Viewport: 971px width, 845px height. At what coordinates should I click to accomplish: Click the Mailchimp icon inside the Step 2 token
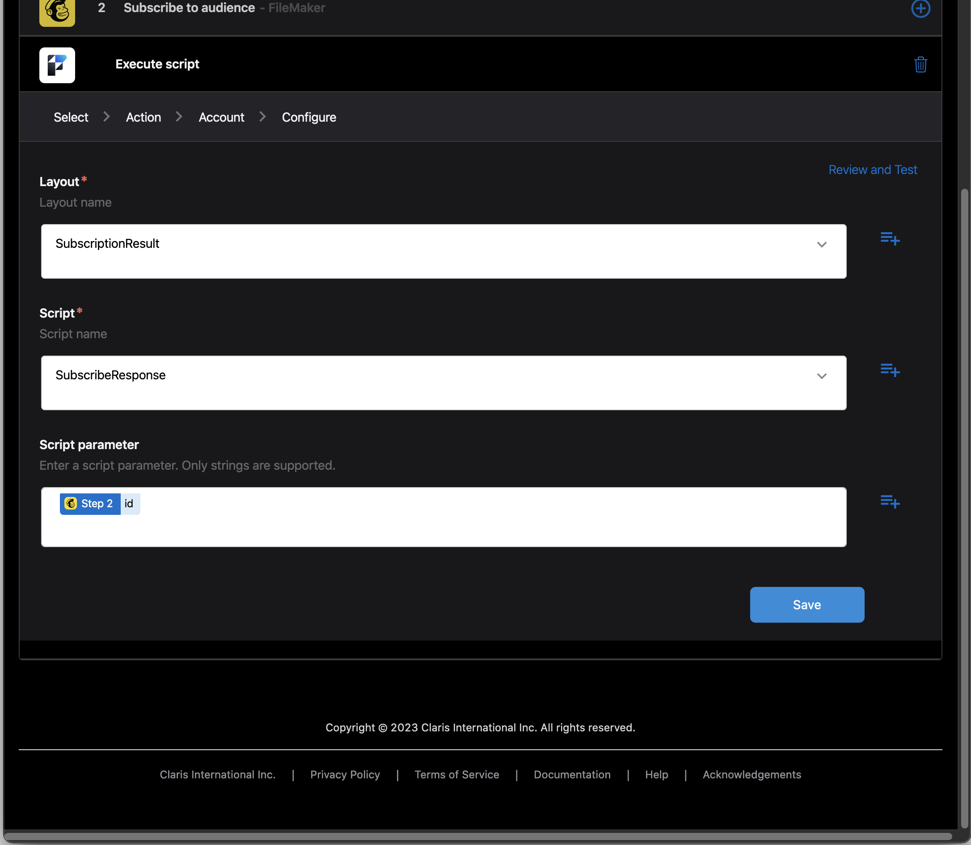(71, 503)
